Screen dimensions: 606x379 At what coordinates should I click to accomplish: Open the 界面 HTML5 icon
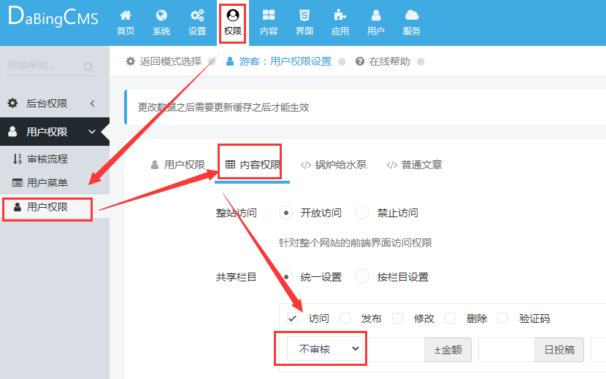point(304,15)
